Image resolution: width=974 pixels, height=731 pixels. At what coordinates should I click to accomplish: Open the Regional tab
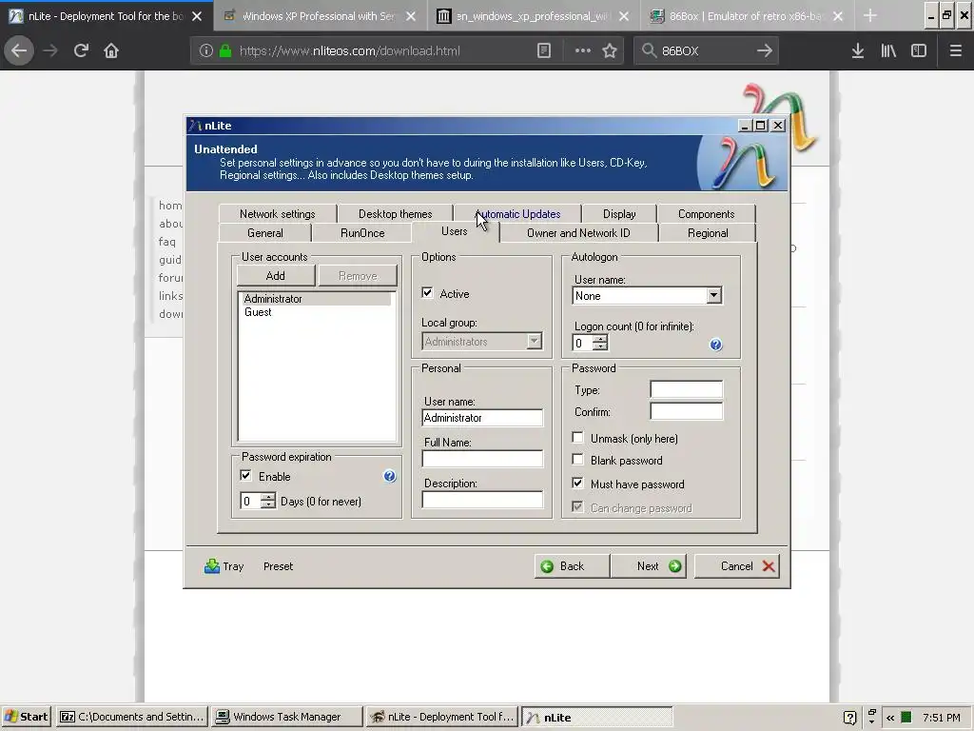tap(708, 233)
